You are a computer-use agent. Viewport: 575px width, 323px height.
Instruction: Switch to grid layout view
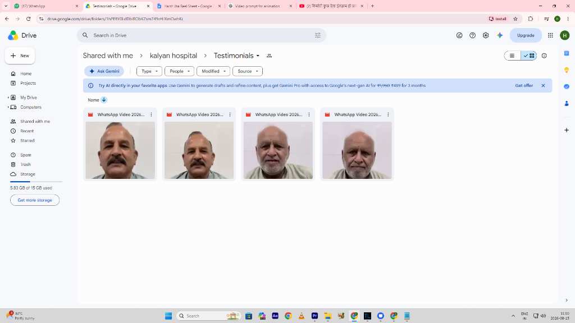[528, 56]
